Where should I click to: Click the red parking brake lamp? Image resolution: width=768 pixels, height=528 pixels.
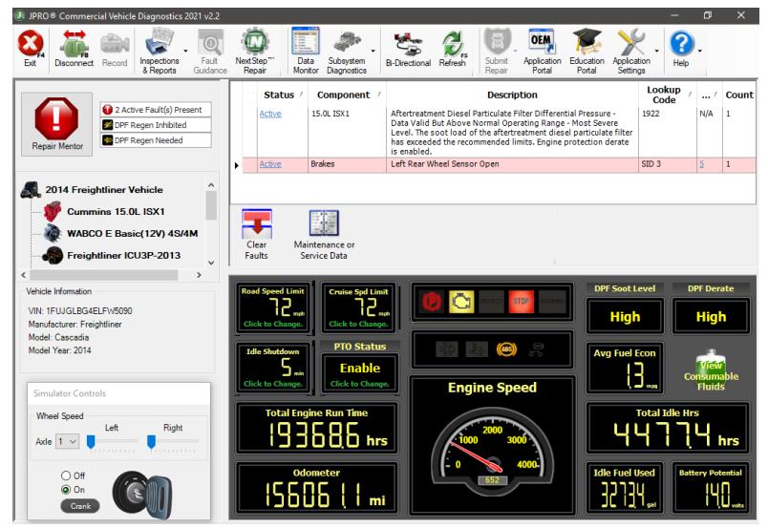pyautogui.click(x=432, y=301)
